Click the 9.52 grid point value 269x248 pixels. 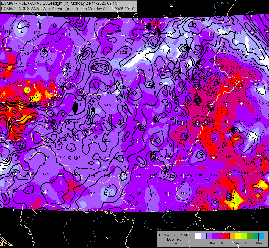click(260, 190)
